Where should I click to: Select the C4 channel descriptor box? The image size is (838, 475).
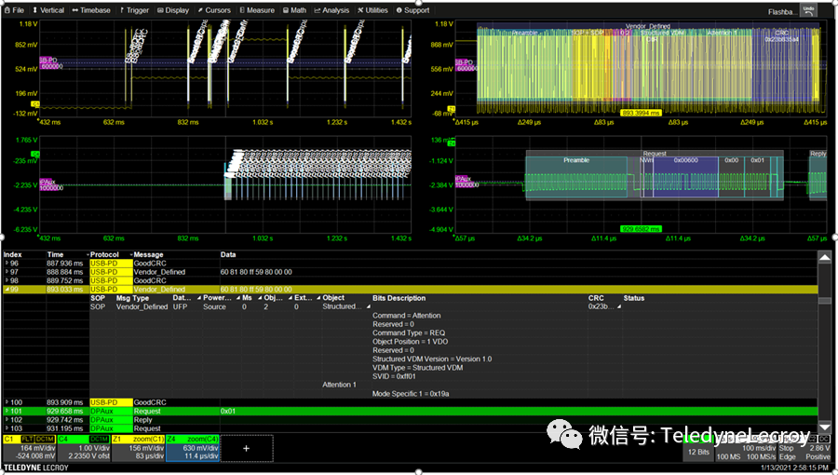click(x=83, y=447)
